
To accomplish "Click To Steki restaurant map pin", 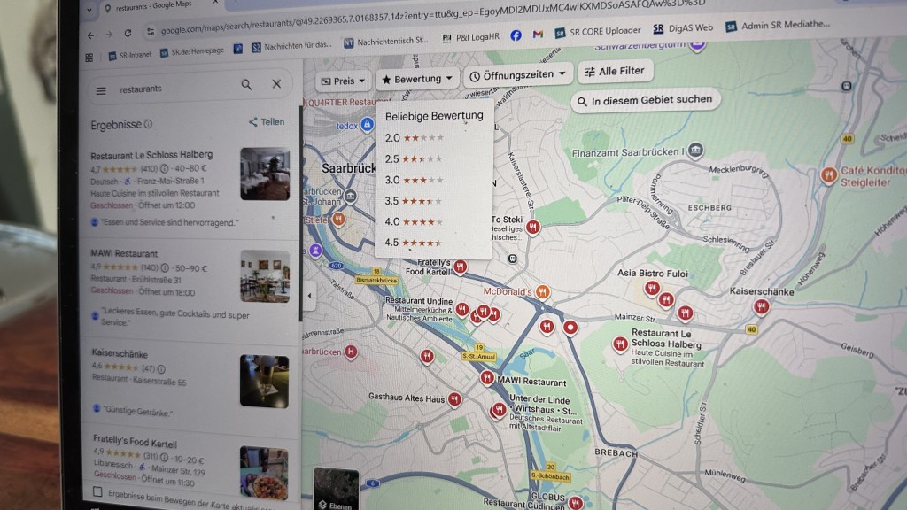I will [x=532, y=227].
